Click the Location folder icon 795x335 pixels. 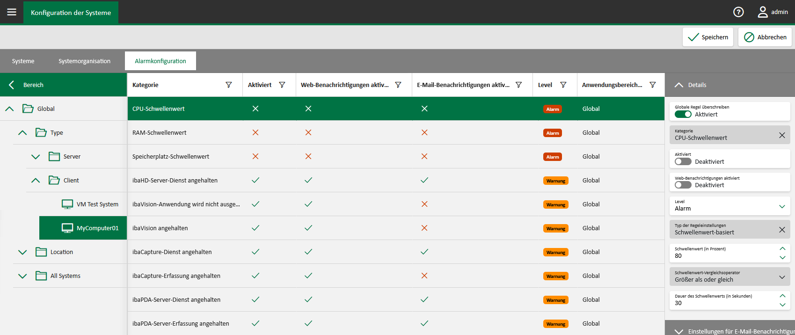click(41, 252)
